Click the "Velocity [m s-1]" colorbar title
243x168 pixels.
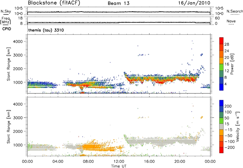click(x=238, y=126)
